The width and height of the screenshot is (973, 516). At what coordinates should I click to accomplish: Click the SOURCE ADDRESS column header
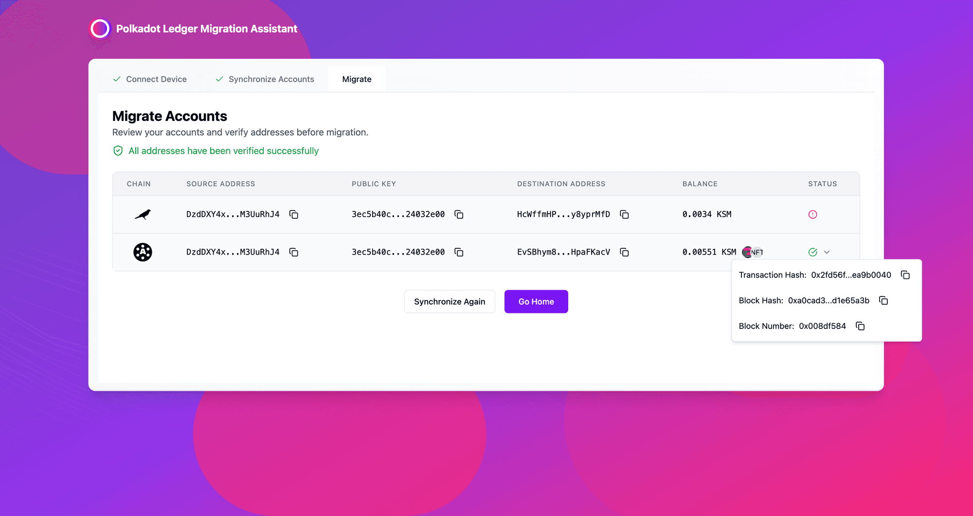(220, 184)
